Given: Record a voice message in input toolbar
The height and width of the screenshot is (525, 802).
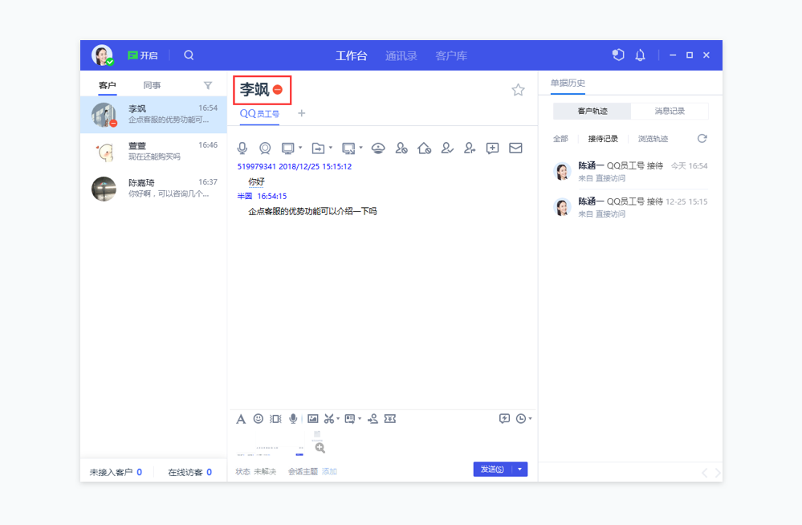Looking at the screenshot, I should pos(293,418).
